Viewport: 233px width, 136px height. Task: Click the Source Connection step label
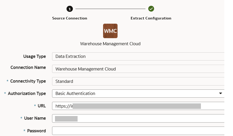69,18
